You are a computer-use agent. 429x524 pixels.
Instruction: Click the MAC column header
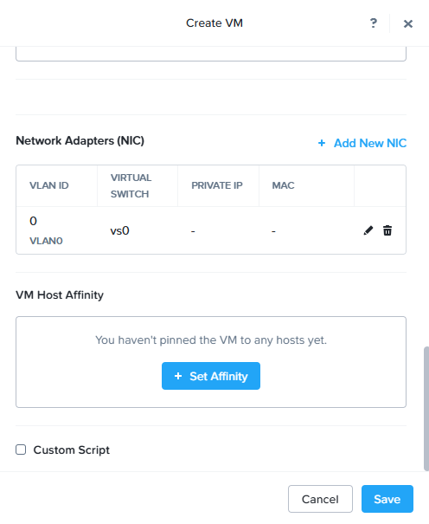(283, 185)
